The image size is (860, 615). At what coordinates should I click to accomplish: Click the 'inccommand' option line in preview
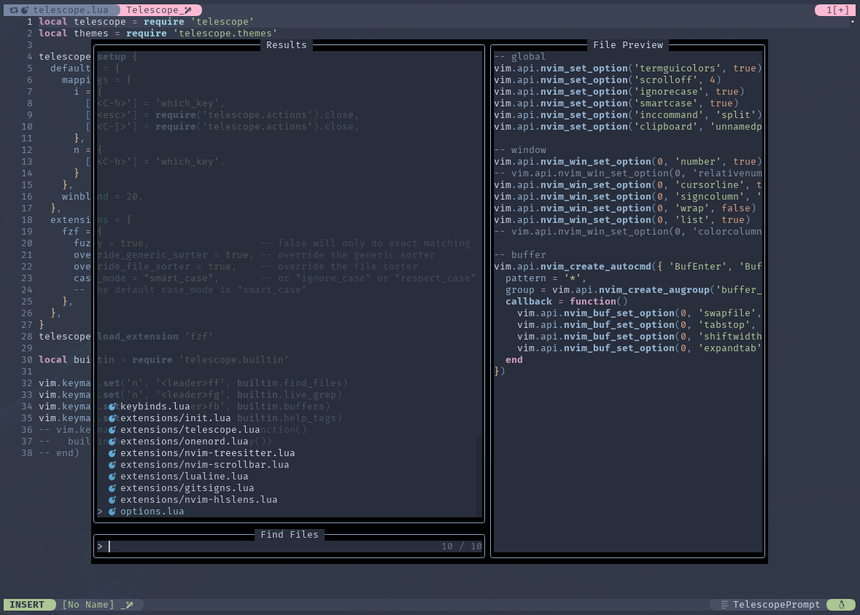click(x=628, y=114)
